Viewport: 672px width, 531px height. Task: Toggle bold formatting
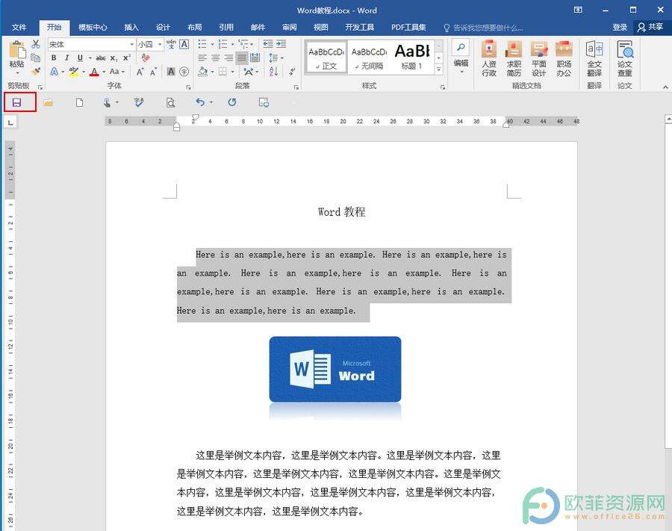55,58
